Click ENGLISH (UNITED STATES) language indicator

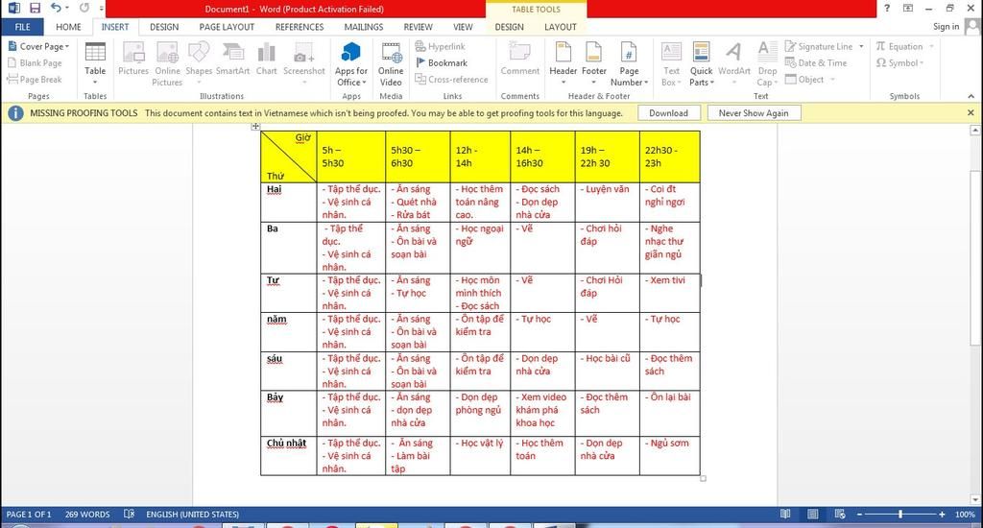(192, 515)
